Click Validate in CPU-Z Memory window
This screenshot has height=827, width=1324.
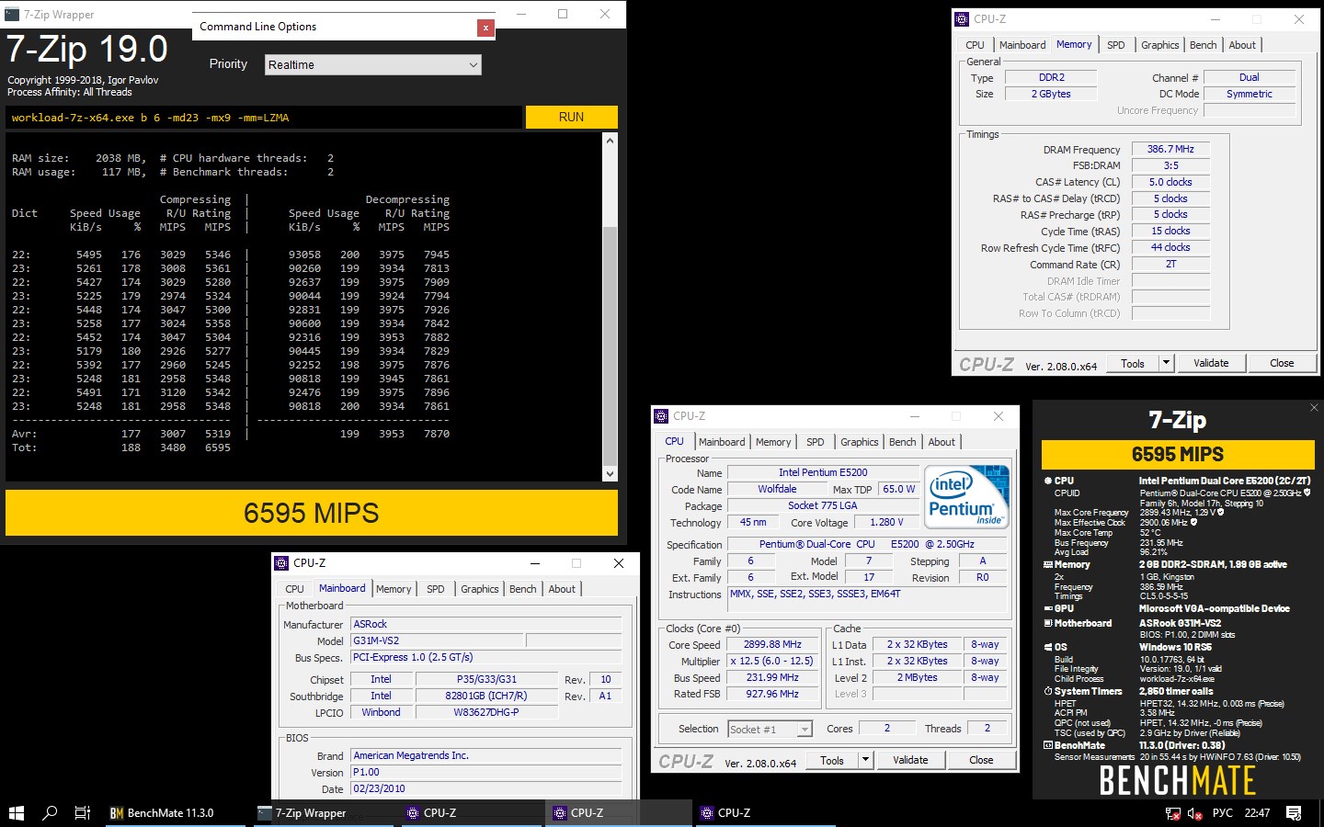(1211, 363)
